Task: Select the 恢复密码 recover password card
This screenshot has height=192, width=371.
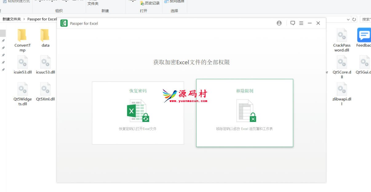Action: 138,113
